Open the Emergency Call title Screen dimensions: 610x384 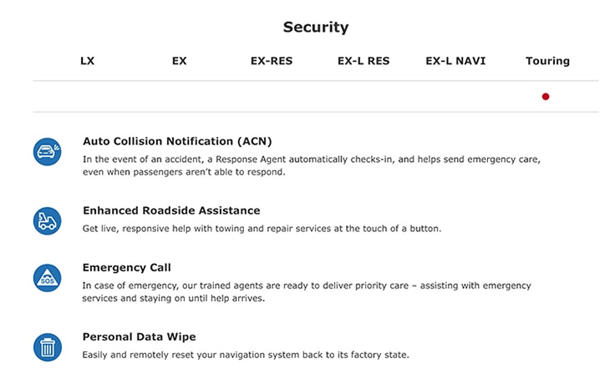126,267
